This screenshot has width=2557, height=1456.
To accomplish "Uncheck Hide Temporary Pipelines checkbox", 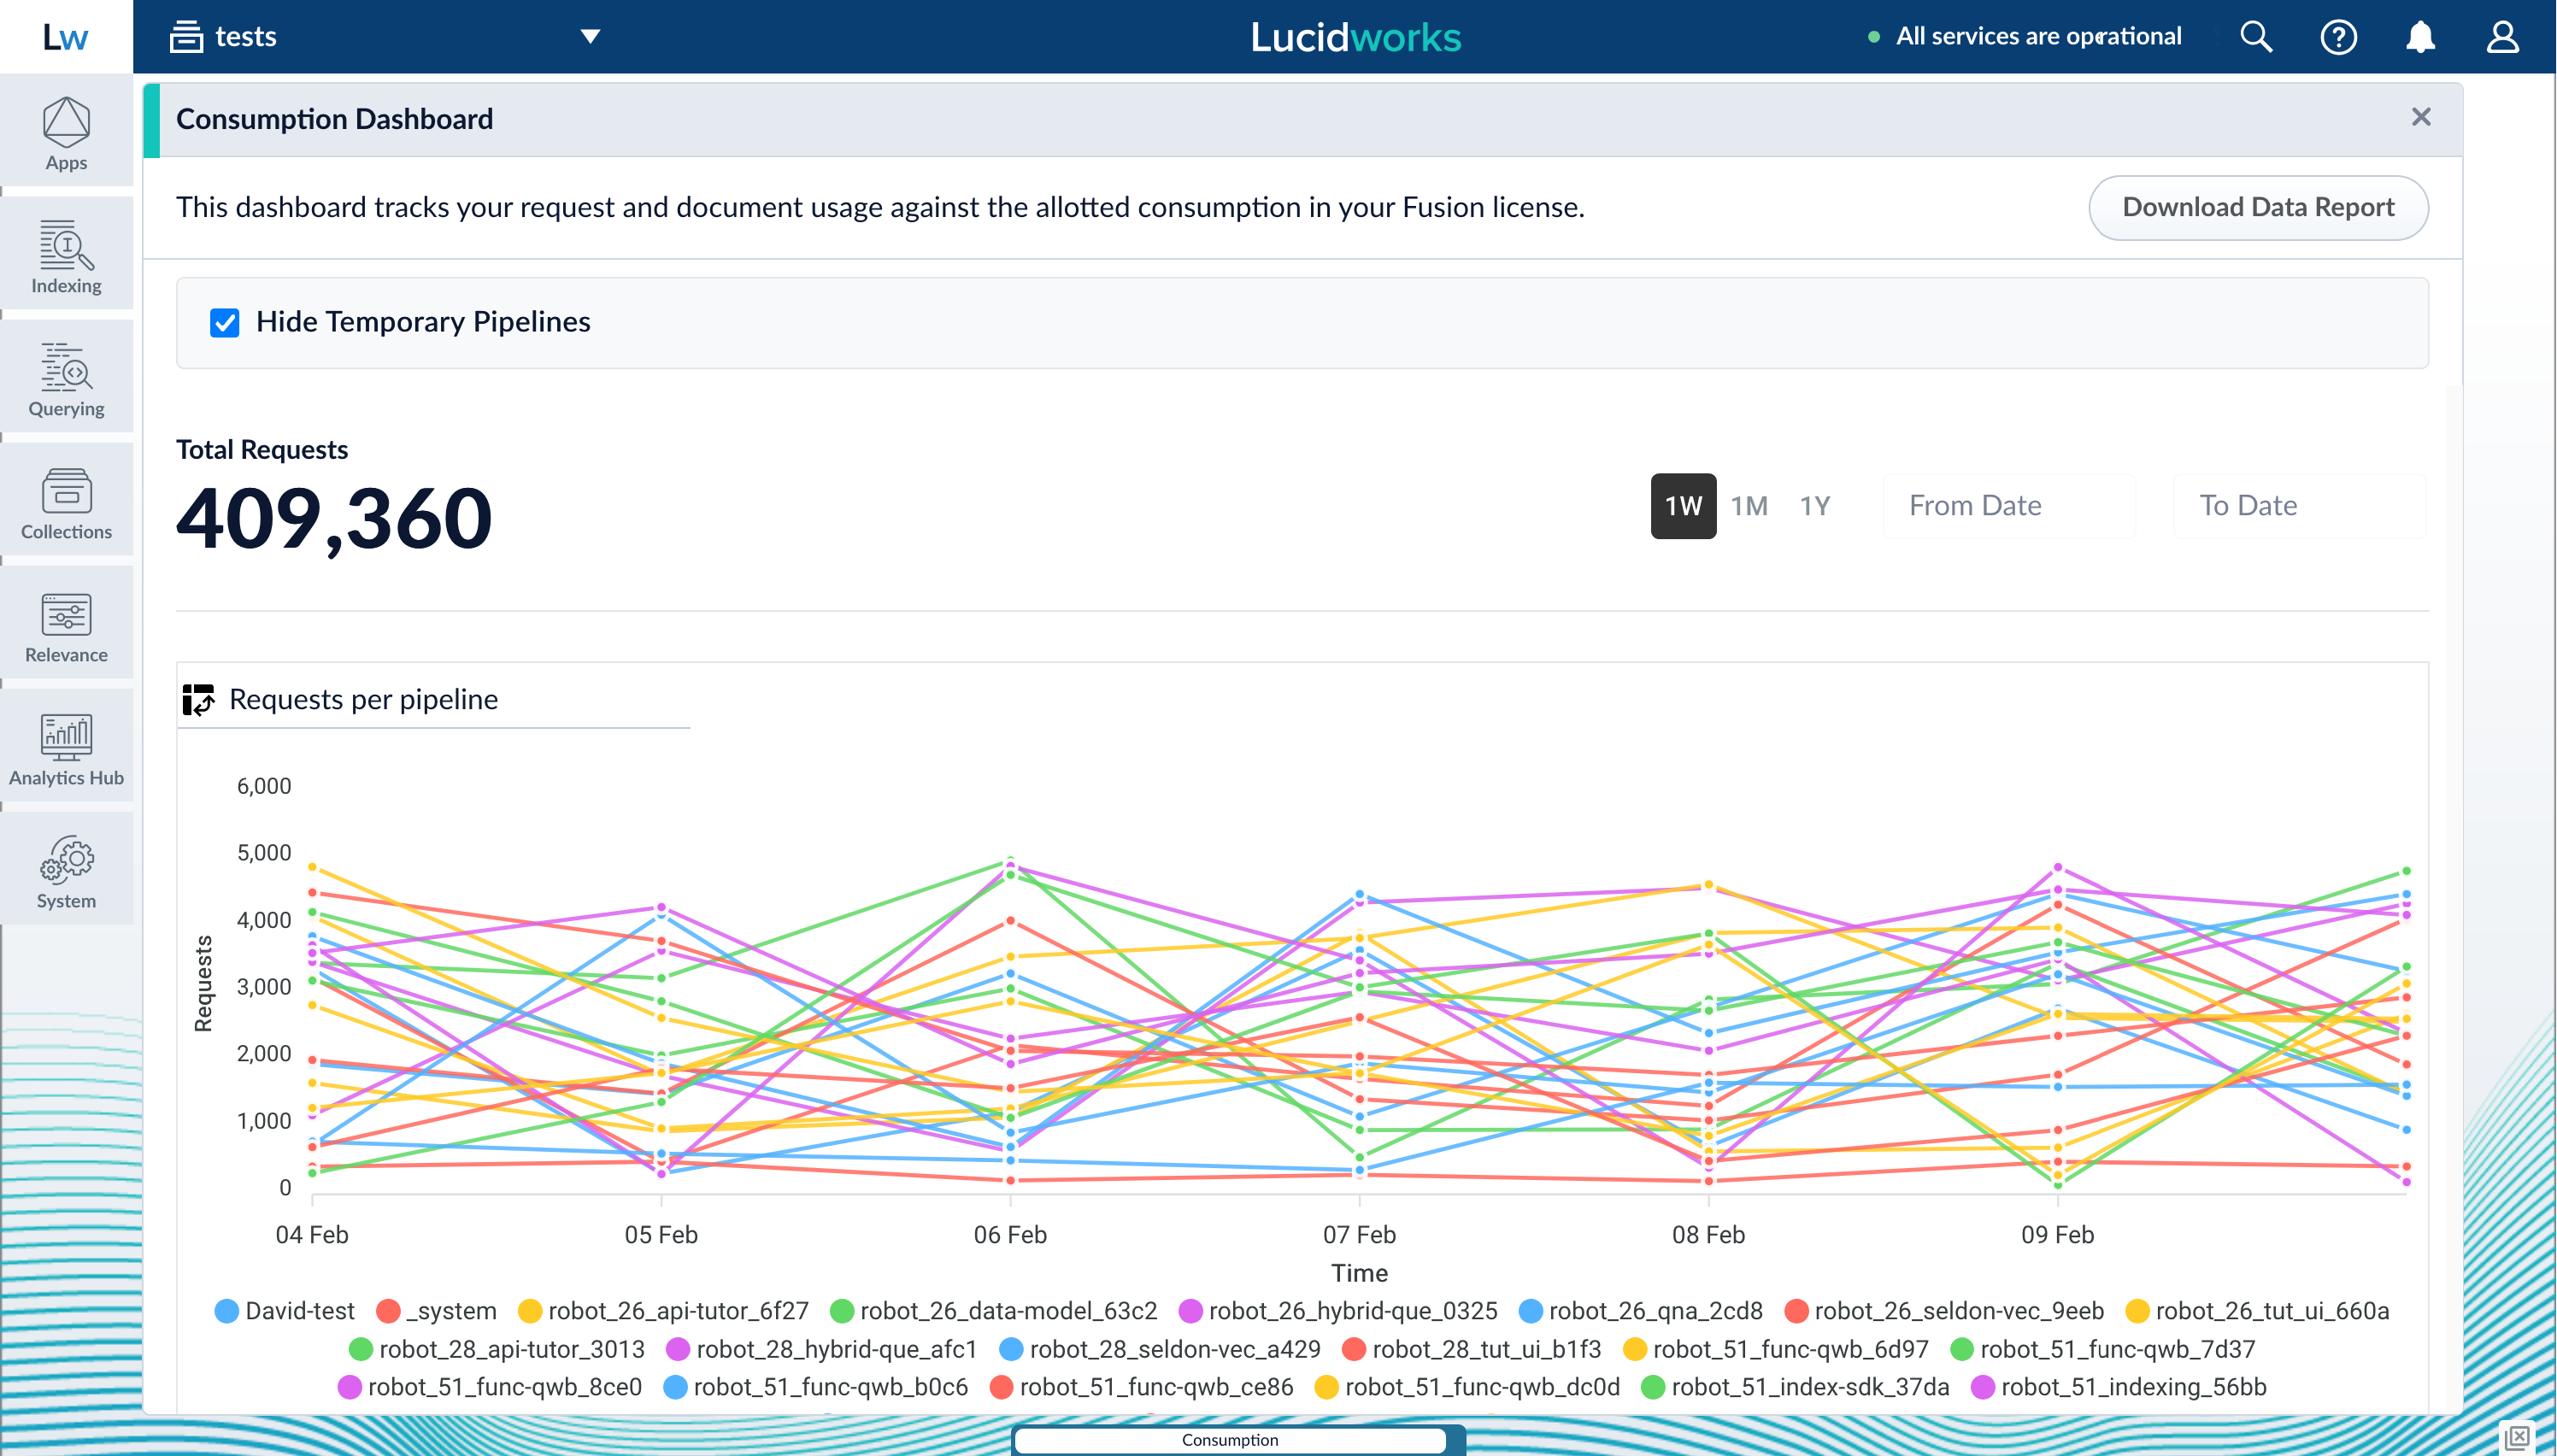I will click(x=225, y=323).
